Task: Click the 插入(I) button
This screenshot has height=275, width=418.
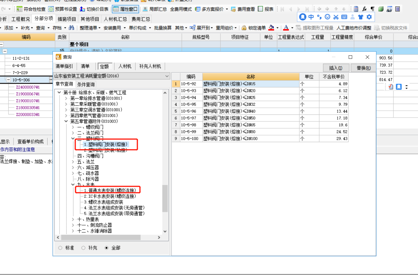Action: [336, 68]
